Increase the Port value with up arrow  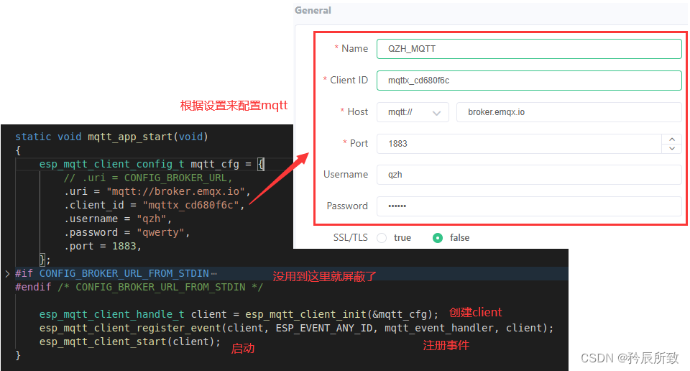point(672,139)
